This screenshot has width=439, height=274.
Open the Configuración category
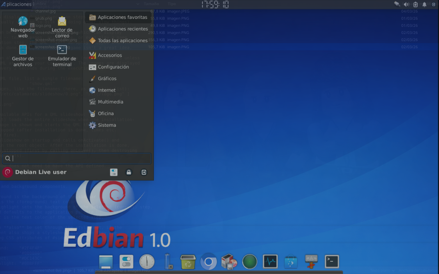(x=118, y=67)
